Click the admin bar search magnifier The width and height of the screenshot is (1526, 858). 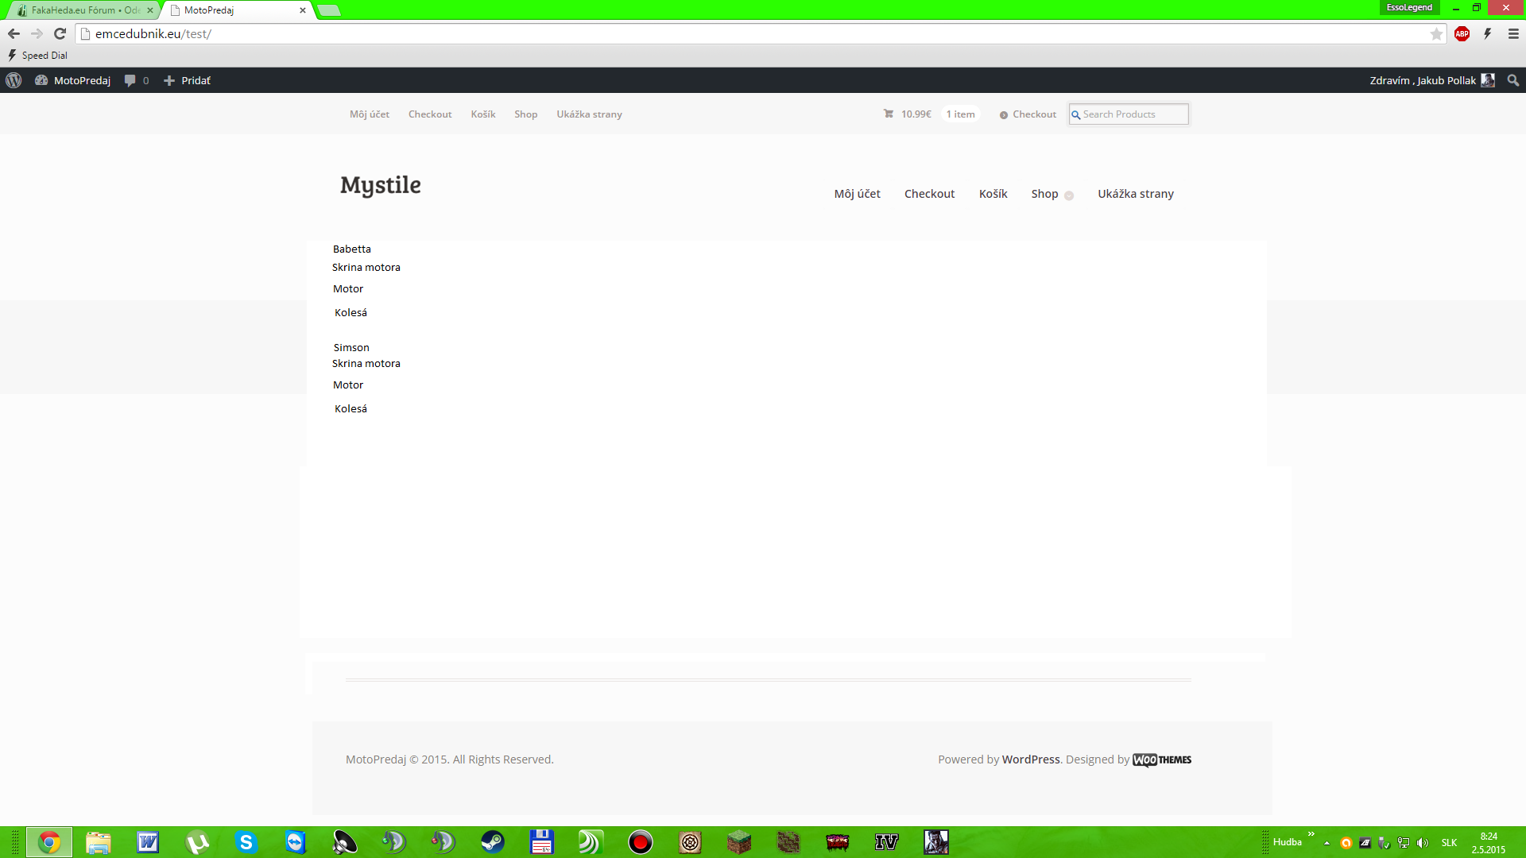(x=1513, y=80)
